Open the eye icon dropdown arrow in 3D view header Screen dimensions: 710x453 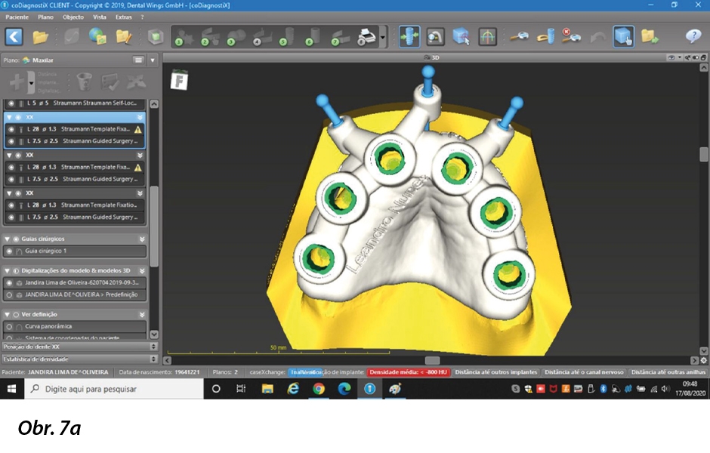pos(680,57)
